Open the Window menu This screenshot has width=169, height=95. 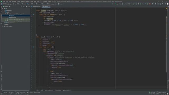click(45, 1)
